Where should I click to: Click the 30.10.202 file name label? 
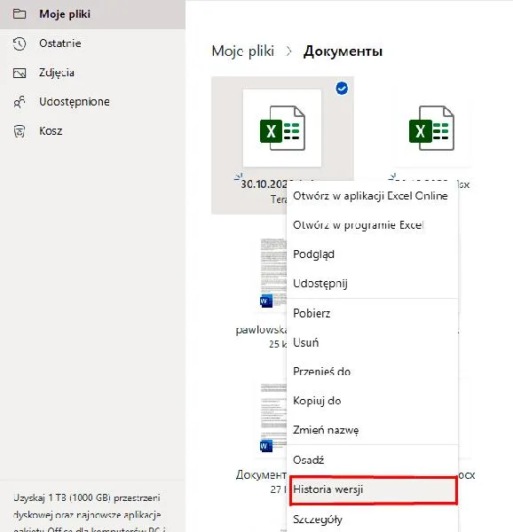point(264,184)
